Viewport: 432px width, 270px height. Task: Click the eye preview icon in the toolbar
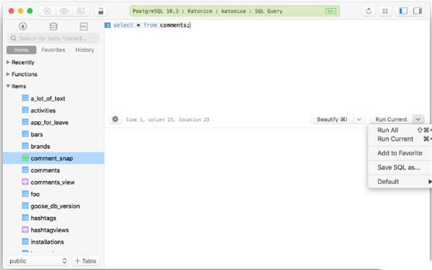coord(64,11)
